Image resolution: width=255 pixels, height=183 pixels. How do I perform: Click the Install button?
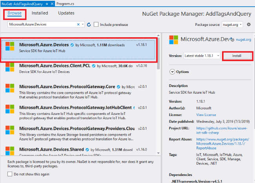237,56
